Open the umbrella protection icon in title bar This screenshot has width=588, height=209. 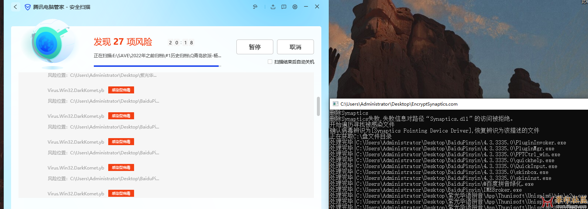coord(255,7)
